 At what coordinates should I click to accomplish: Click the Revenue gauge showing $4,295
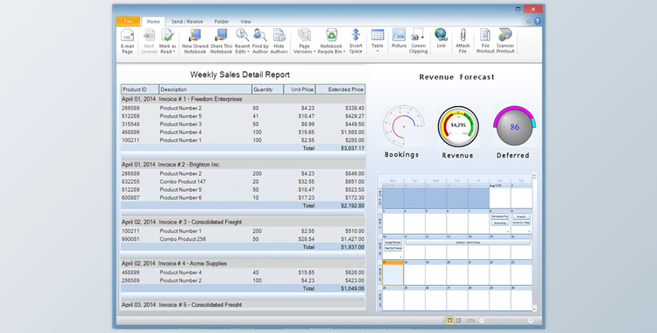(x=458, y=127)
